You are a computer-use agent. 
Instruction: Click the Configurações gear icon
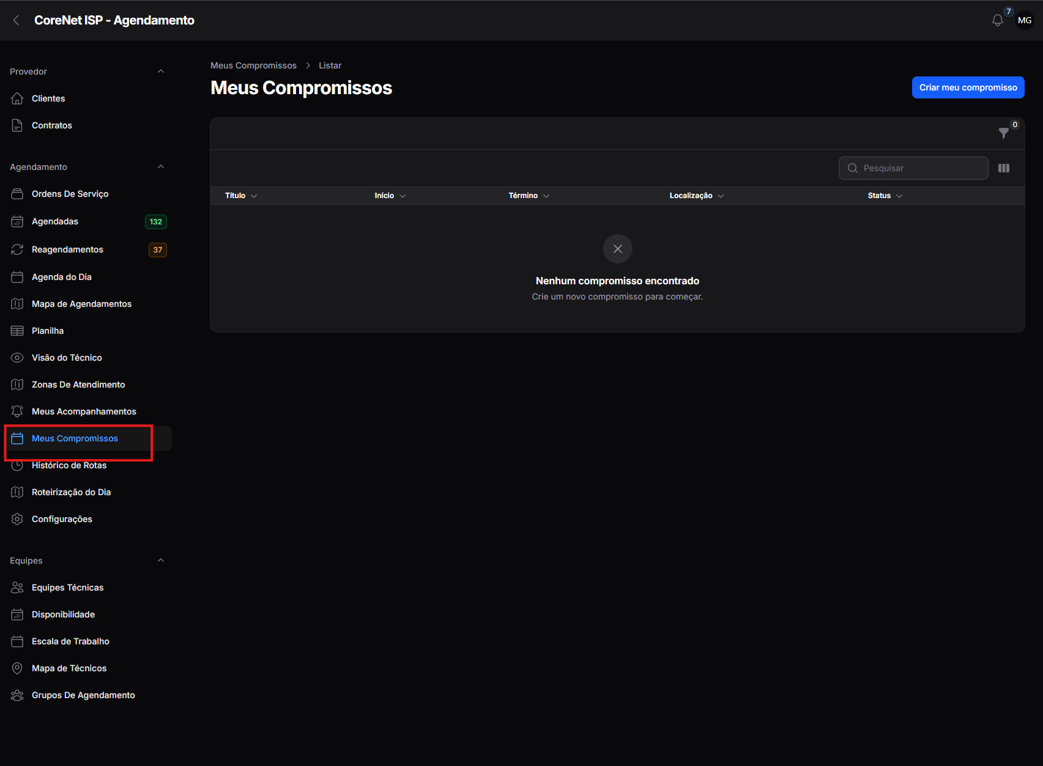(17, 519)
